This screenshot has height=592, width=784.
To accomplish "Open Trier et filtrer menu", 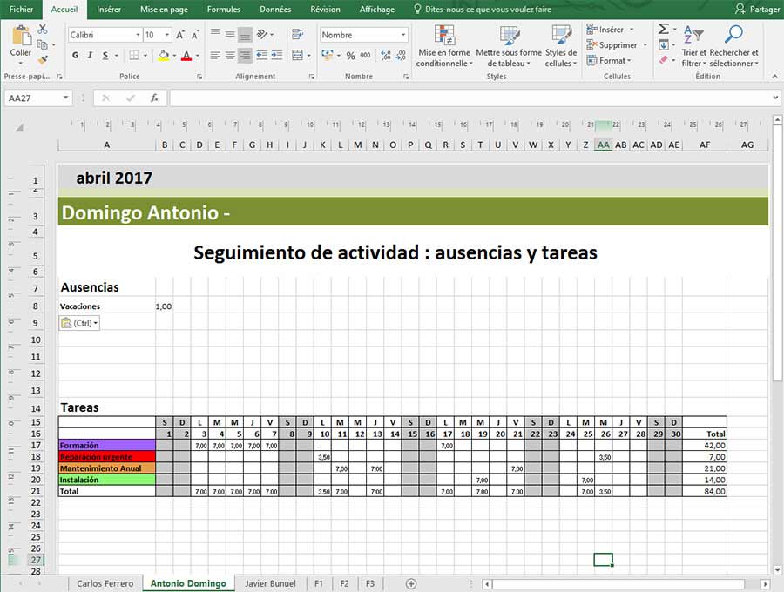I will (x=694, y=46).
